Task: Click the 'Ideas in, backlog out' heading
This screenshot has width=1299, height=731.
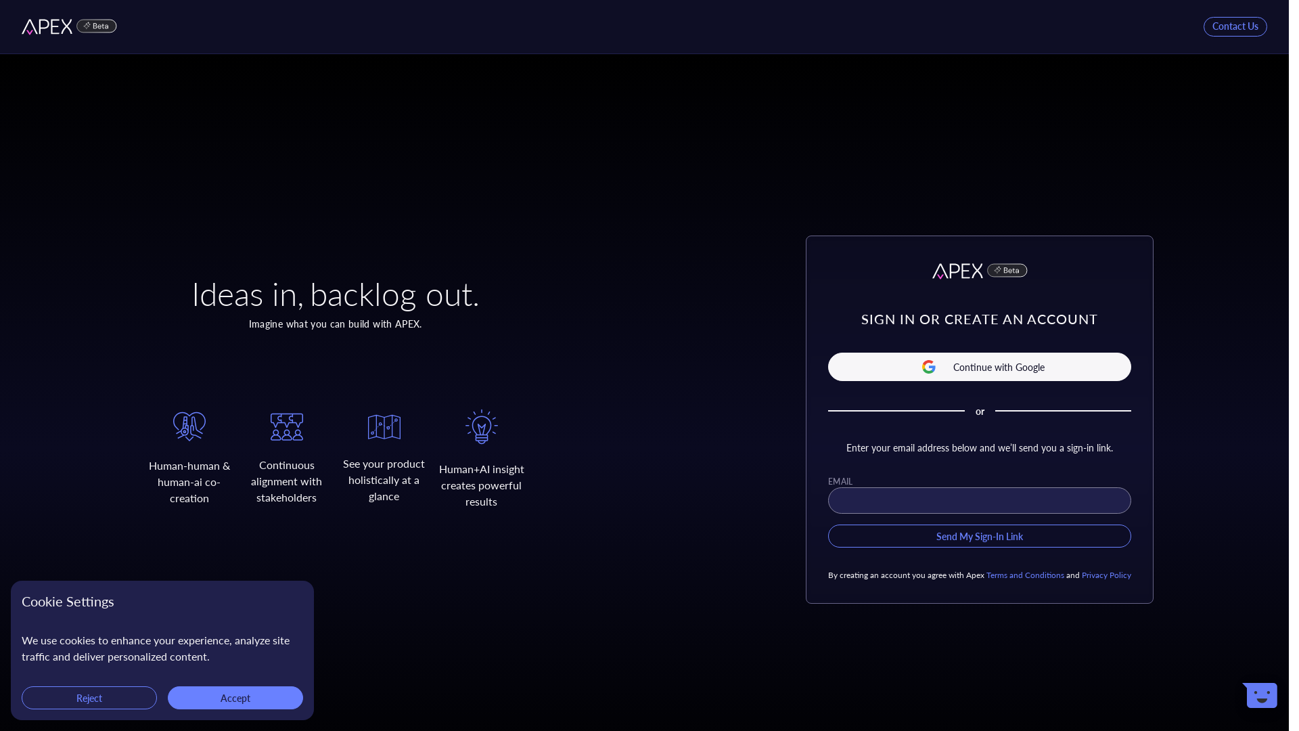Action: pyautogui.click(x=335, y=294)
